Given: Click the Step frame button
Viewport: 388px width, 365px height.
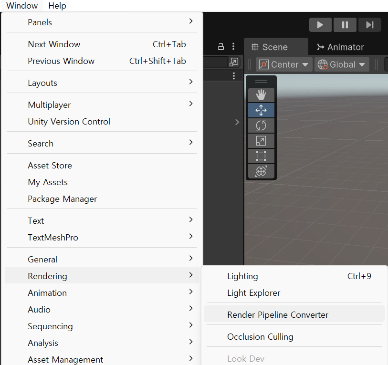Looking at the screenshot, I should pyautogui.click(x=370, y=25).
